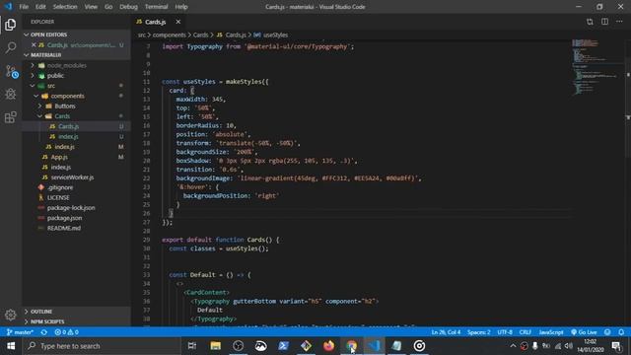Click Task View on the taskbar

pyautogui.click(x=192, y=346)
